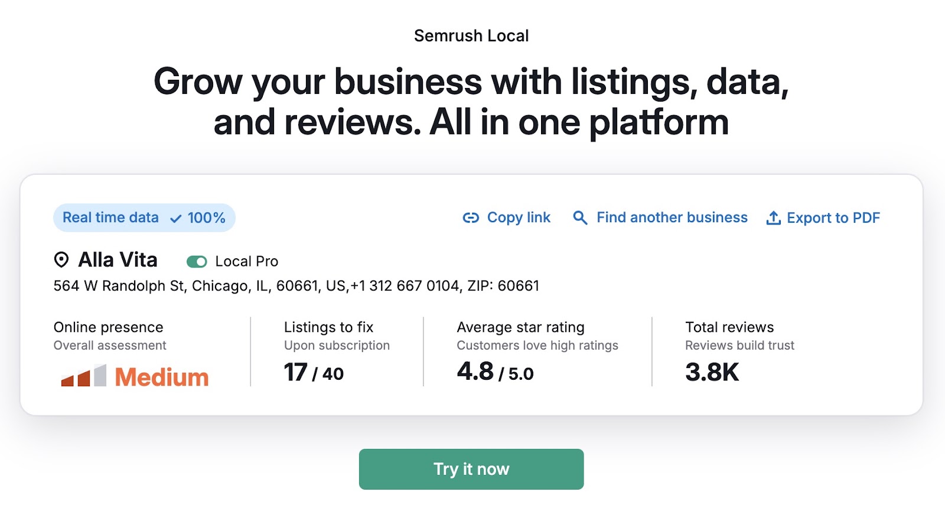The width and height of the screenshot is (945, 505).
Task: Click the green toggle knob next to Alla Vita
Action: (x=202, y=261)
